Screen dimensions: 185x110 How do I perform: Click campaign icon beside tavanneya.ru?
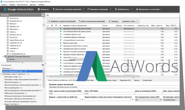(x=8, y=18)
